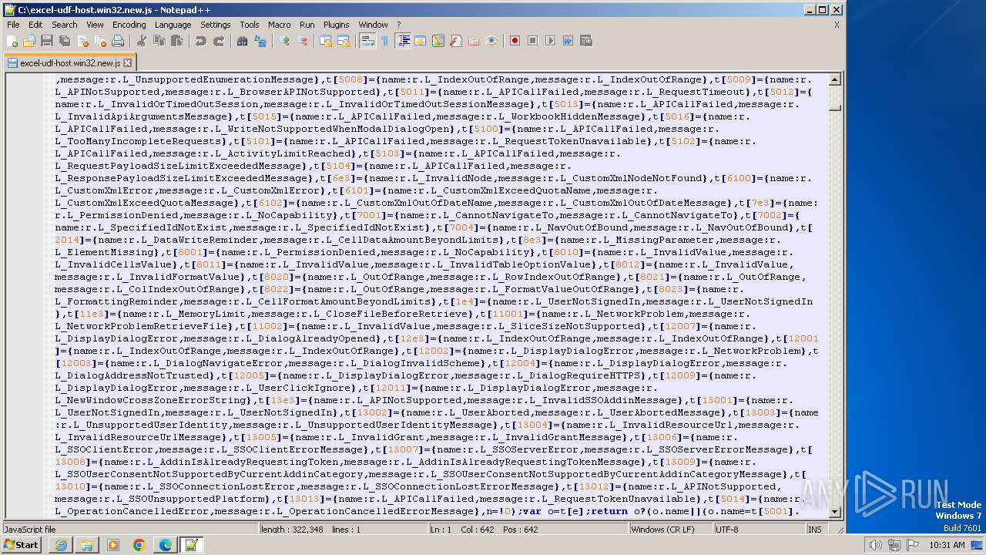Toggle synchronized horizontal scrolling
Viewport: 986px width, 555px height.
(344, 41)
